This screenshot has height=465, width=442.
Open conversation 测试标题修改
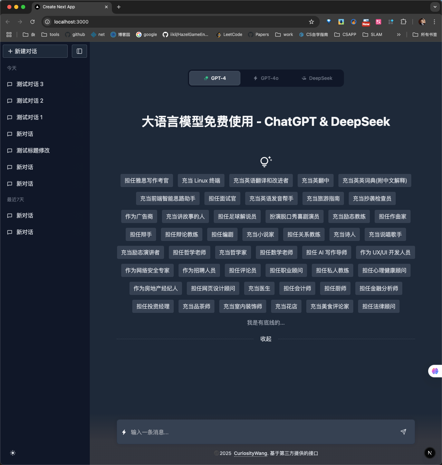45,150
